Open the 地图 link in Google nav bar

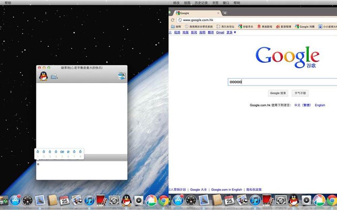coord(185,32)
